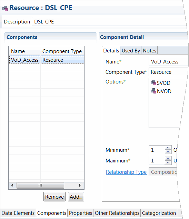Viewport: 189px width, 219px height.
Task: Open the Notes tab
Action: point(149,50)
